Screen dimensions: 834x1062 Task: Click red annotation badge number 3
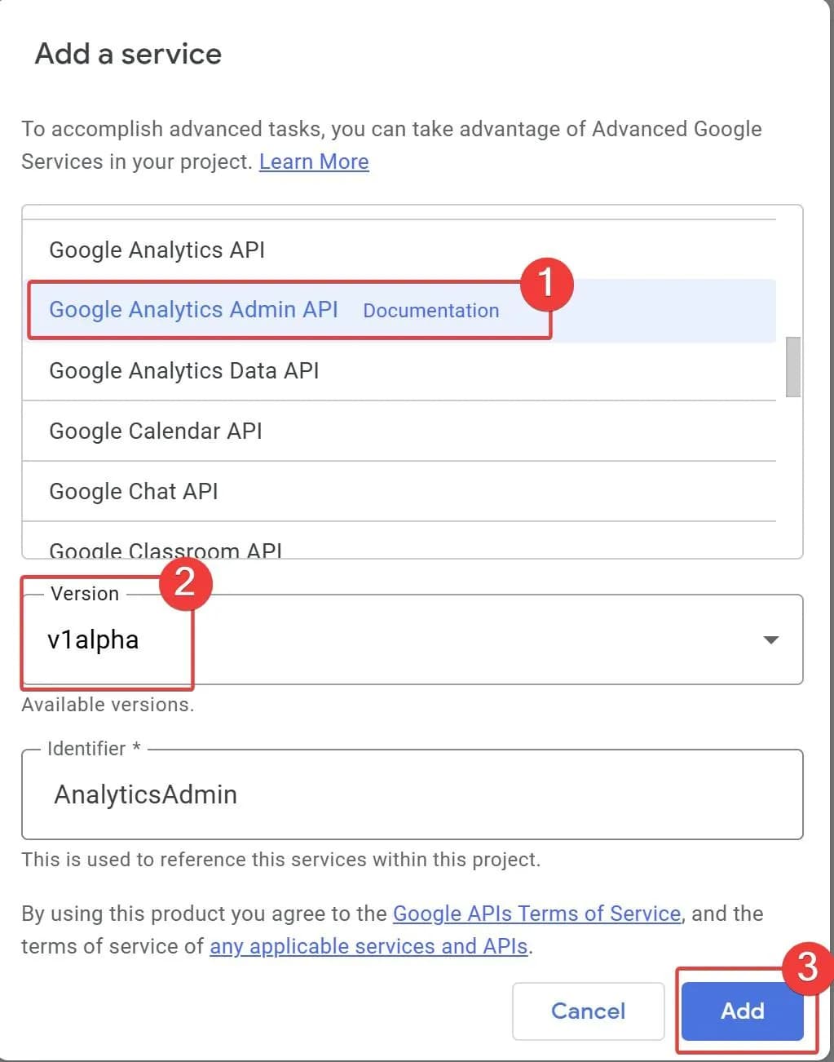coord(806,968)
